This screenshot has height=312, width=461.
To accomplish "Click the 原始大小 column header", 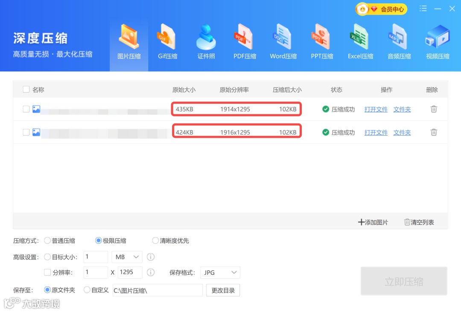I will pyautogui.click(x=184, y=90).
